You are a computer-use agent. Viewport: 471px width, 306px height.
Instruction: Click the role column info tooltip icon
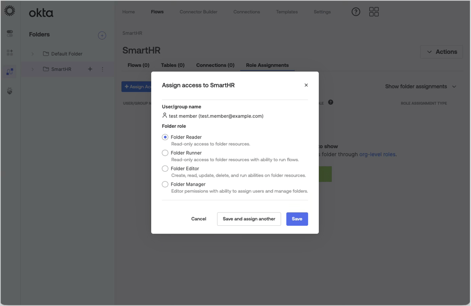click(x=331, y=102)
